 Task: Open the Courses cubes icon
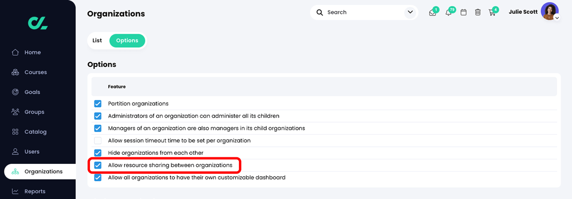pos(15,72)
